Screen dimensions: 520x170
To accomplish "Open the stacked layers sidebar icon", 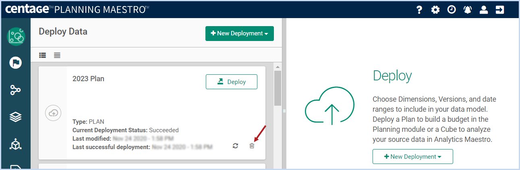I will click(16, 117).
